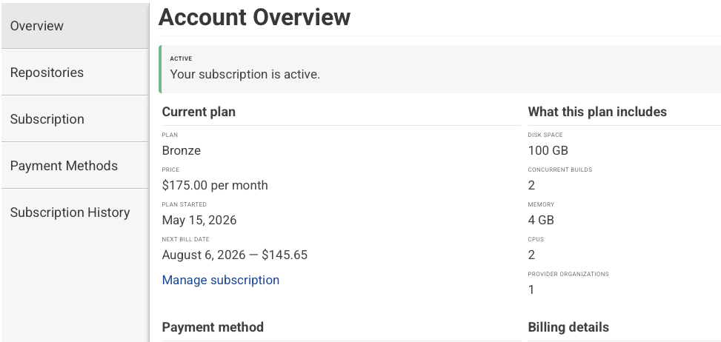This screenshot has height=342, width=721.
Task: Click the Billing details section heading
Action: 568,327
